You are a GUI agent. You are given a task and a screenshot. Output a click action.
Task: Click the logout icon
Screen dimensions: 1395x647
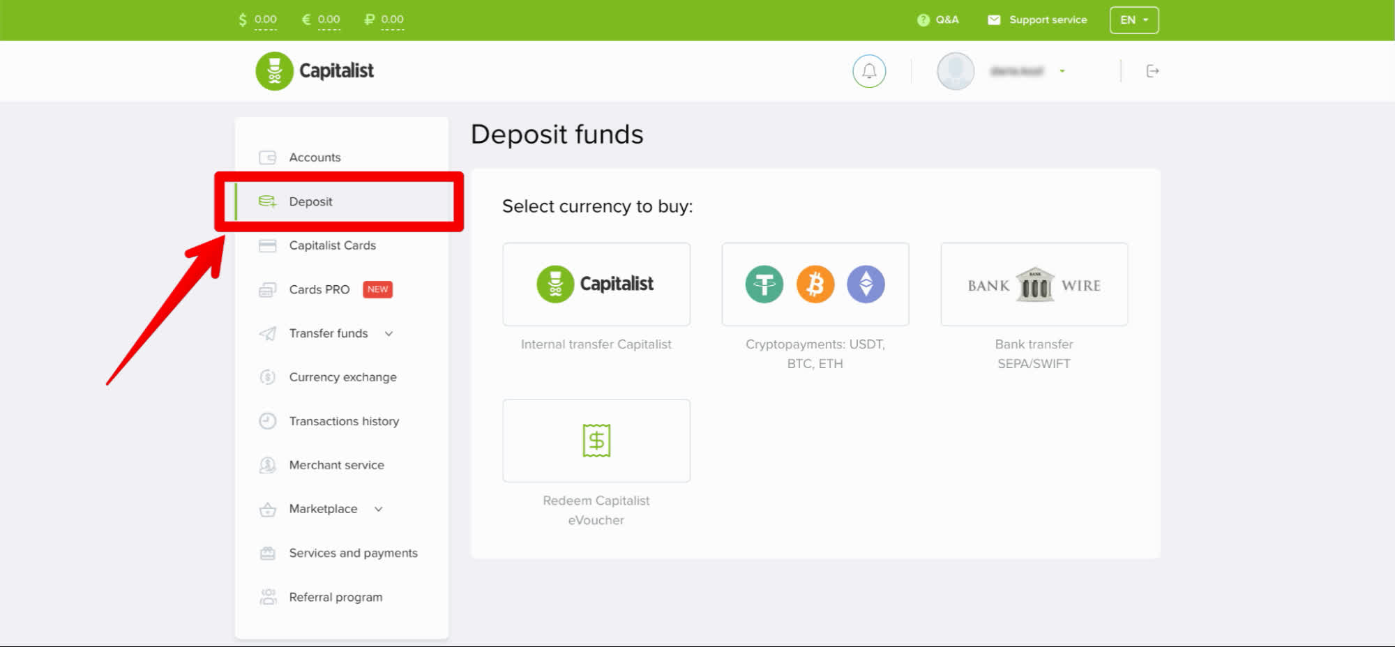[x=1153, y=71]
